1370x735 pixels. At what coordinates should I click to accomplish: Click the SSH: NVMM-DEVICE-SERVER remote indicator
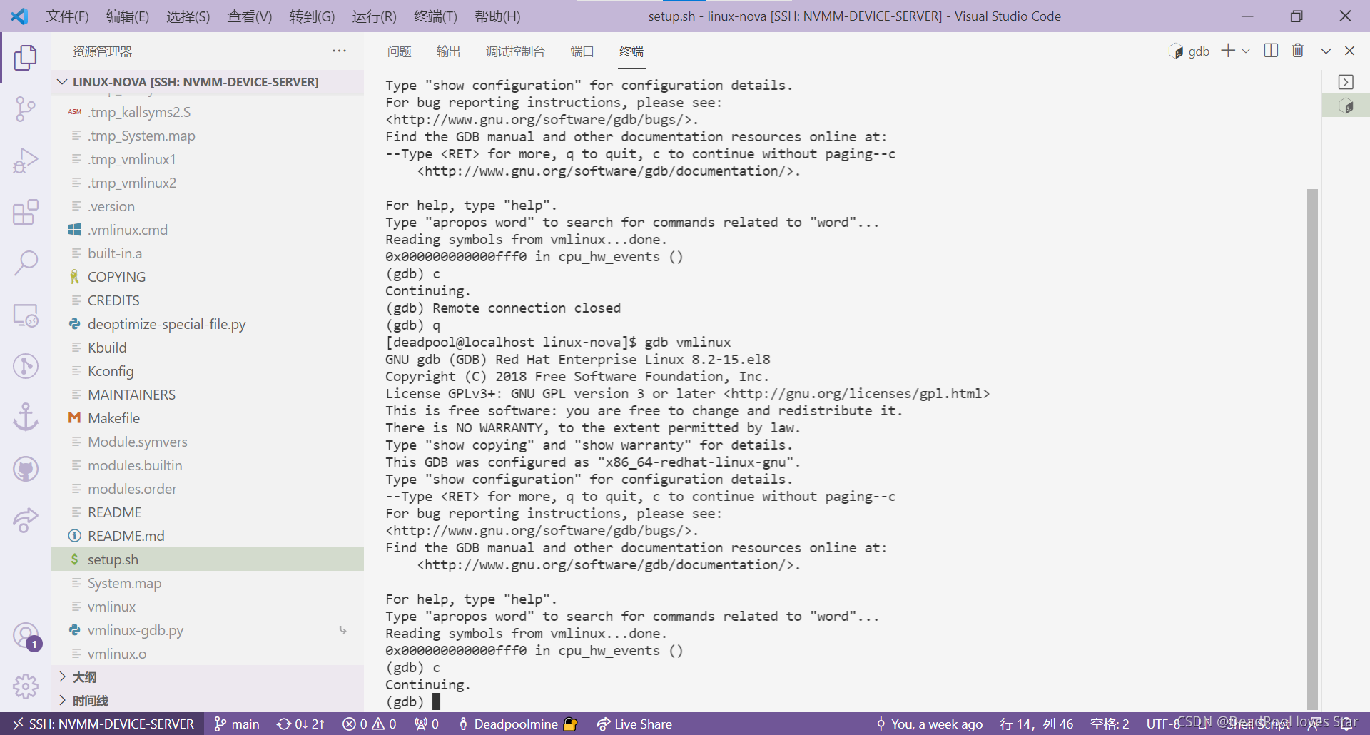[103, 724]
